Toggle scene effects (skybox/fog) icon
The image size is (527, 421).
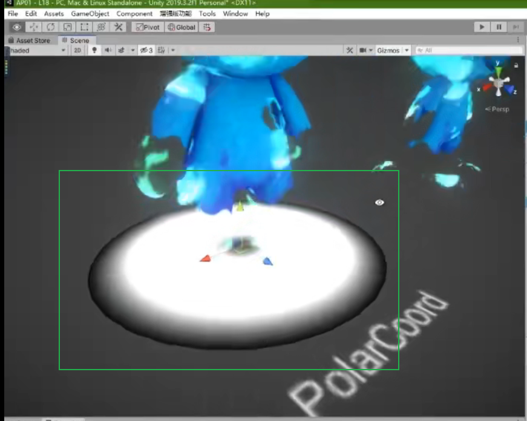pos(122,50)
